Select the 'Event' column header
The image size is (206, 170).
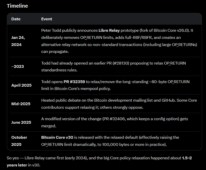coord(47,19)
